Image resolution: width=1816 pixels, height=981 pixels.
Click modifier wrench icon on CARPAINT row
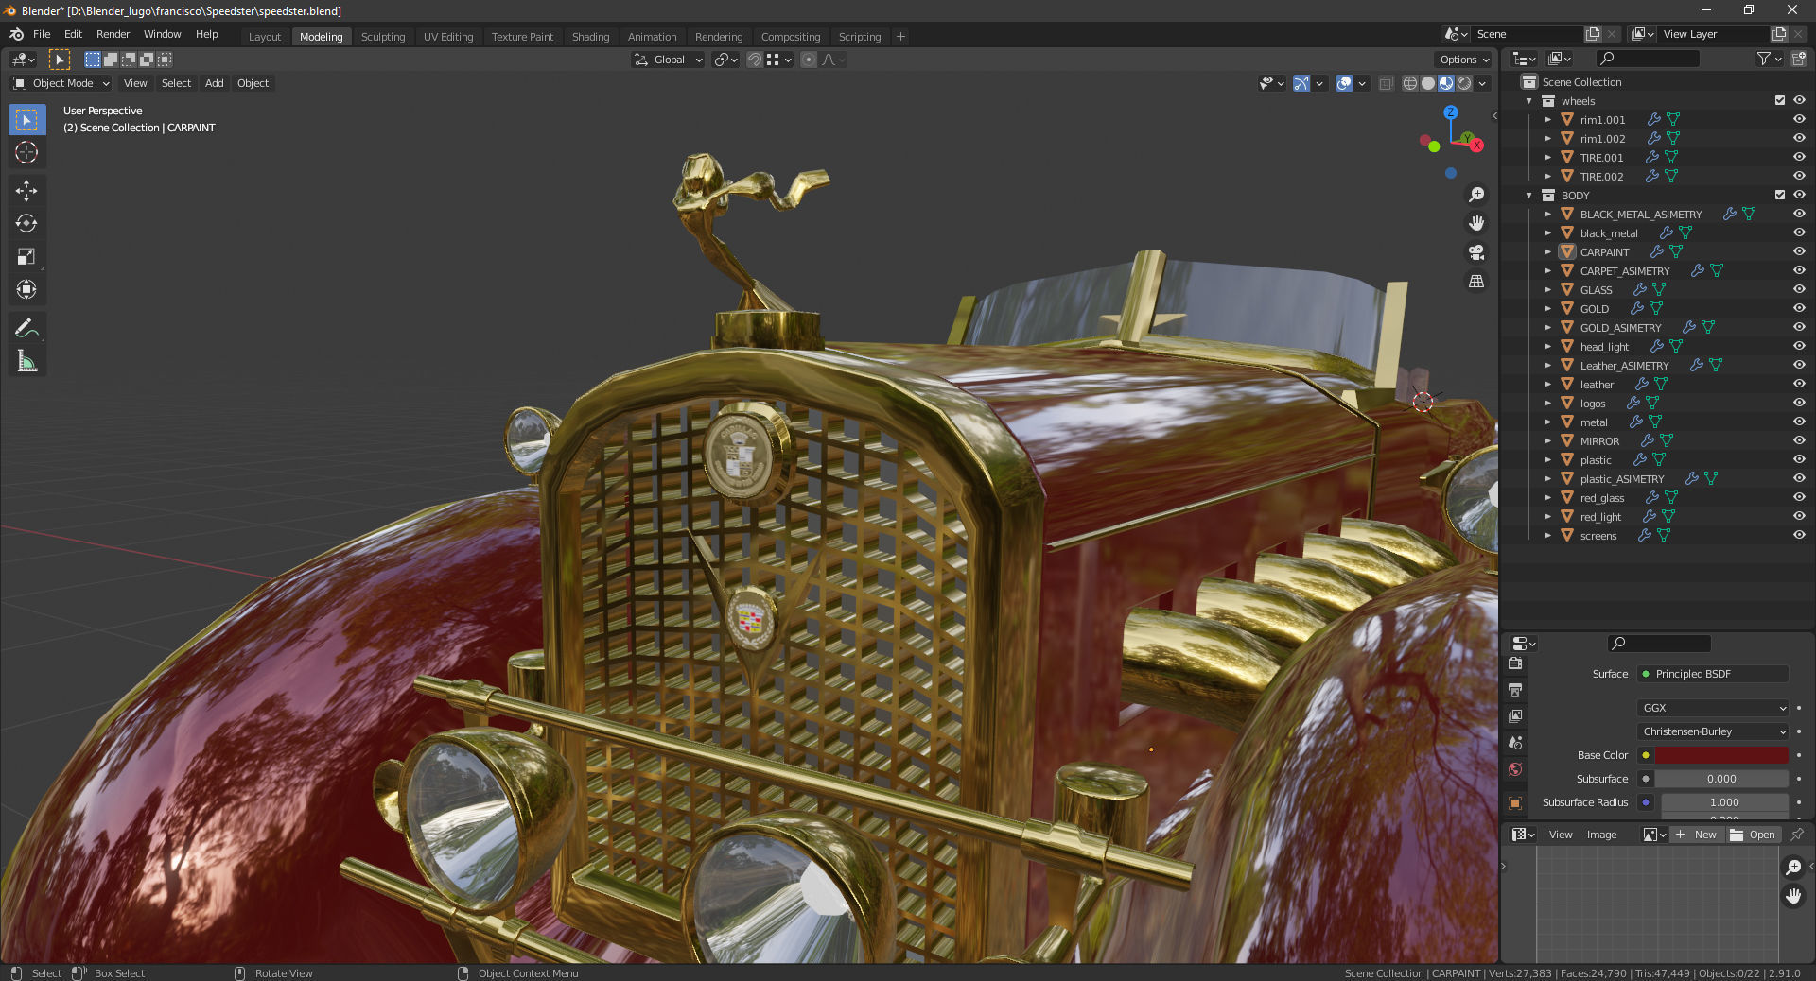pos(1656,252)
